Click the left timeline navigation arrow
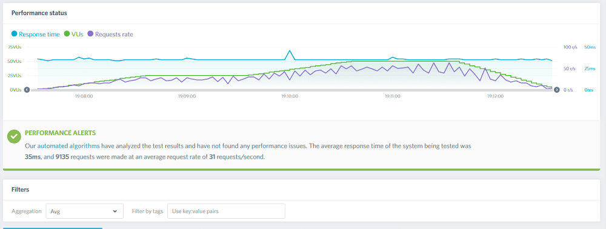 tap(27, 90)
